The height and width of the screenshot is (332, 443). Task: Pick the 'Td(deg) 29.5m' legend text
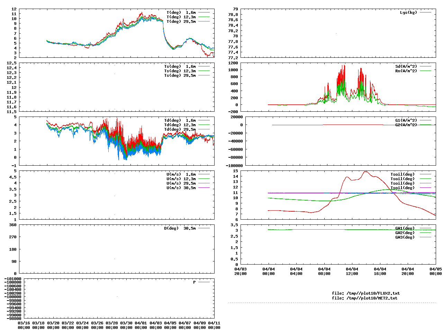tap(180, 129)
